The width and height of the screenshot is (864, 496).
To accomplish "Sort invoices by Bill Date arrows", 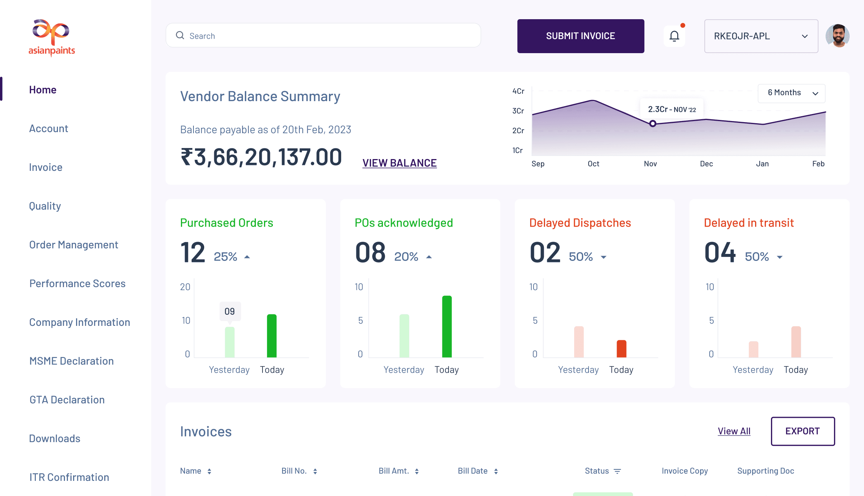I will (496, 471).
